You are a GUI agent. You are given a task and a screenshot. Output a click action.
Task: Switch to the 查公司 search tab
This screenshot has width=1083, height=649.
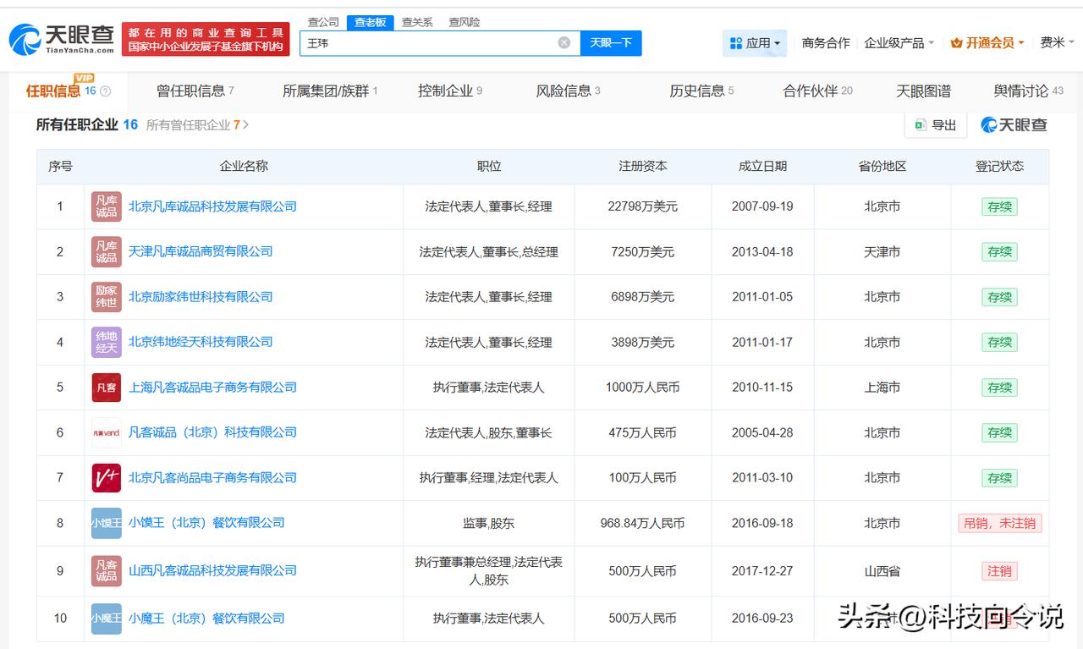[x=323, y=22]
